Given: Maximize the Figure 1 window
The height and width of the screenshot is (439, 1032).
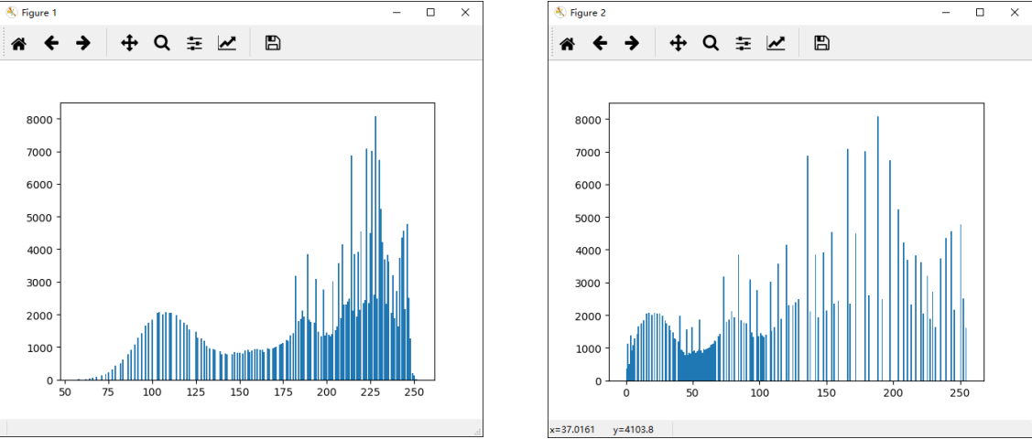Looking at the screenshot, I should [430, 13].
